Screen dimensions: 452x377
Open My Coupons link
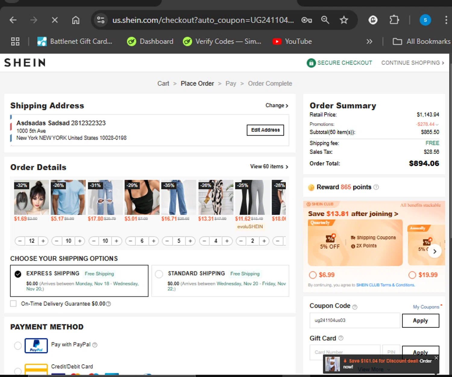point(426,307)
